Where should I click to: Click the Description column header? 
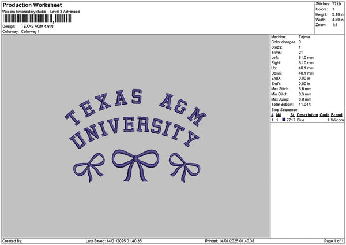tap(307, 115)
